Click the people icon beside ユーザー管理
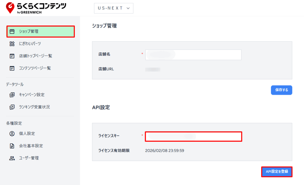This screenshot has width=304, height=185. [12, 158]
